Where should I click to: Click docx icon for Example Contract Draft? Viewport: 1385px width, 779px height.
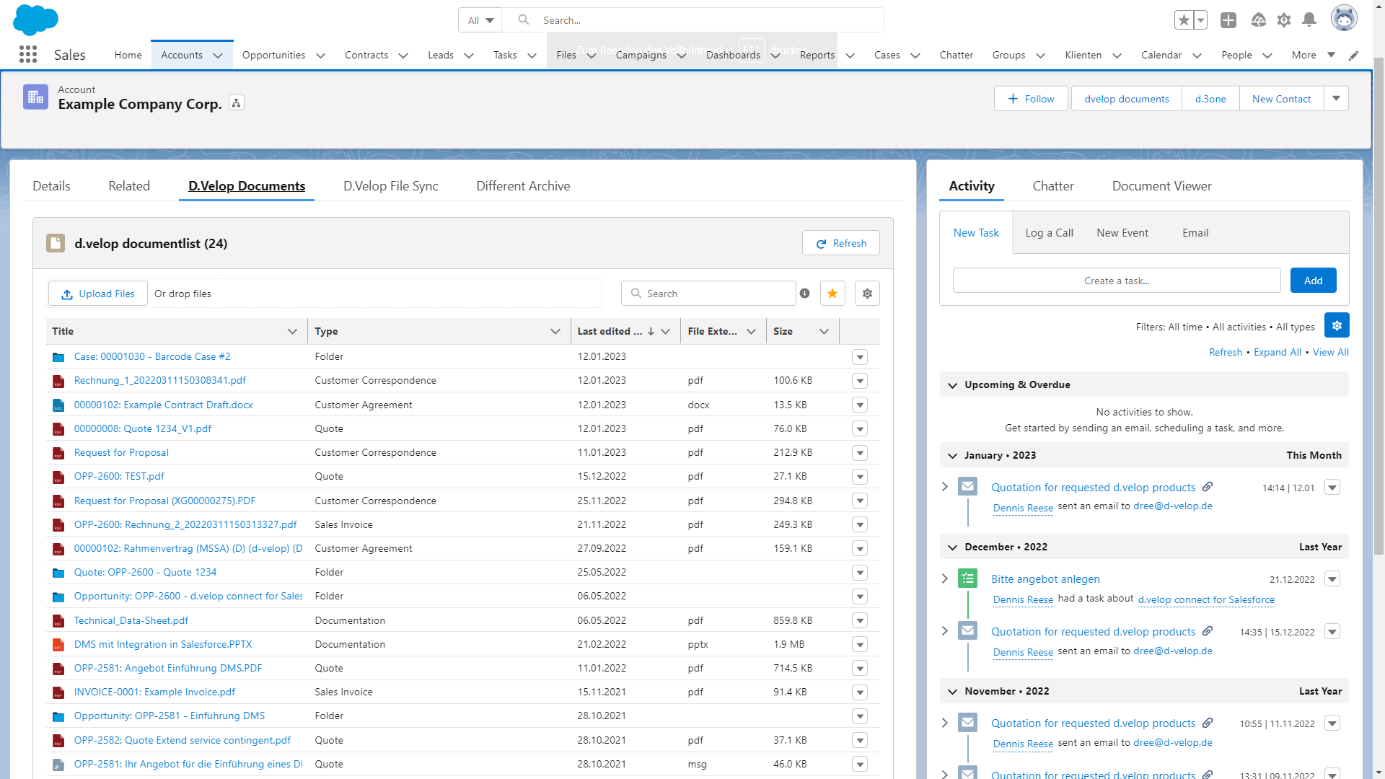[x=58, y=405]
